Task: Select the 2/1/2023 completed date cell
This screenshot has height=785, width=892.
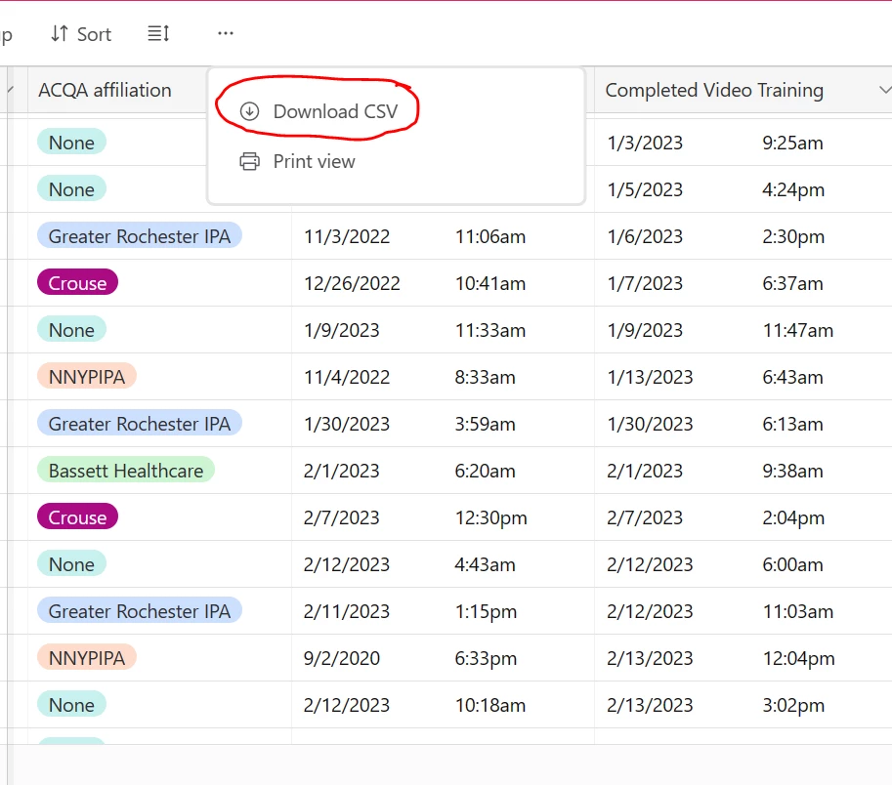Action: point(645,471)
